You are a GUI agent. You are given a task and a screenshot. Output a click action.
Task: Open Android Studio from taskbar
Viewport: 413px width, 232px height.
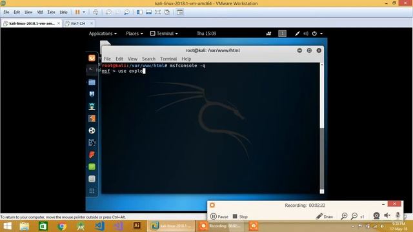coord(81,226)
